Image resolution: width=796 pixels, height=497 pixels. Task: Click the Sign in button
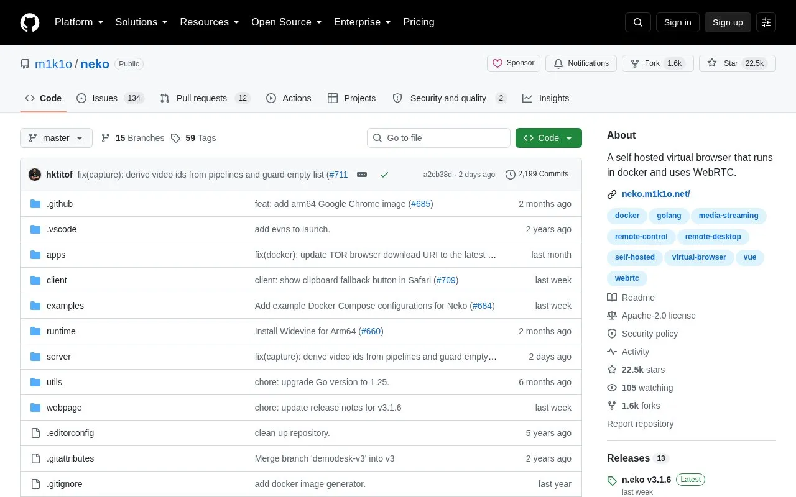(x=677, y=22)
